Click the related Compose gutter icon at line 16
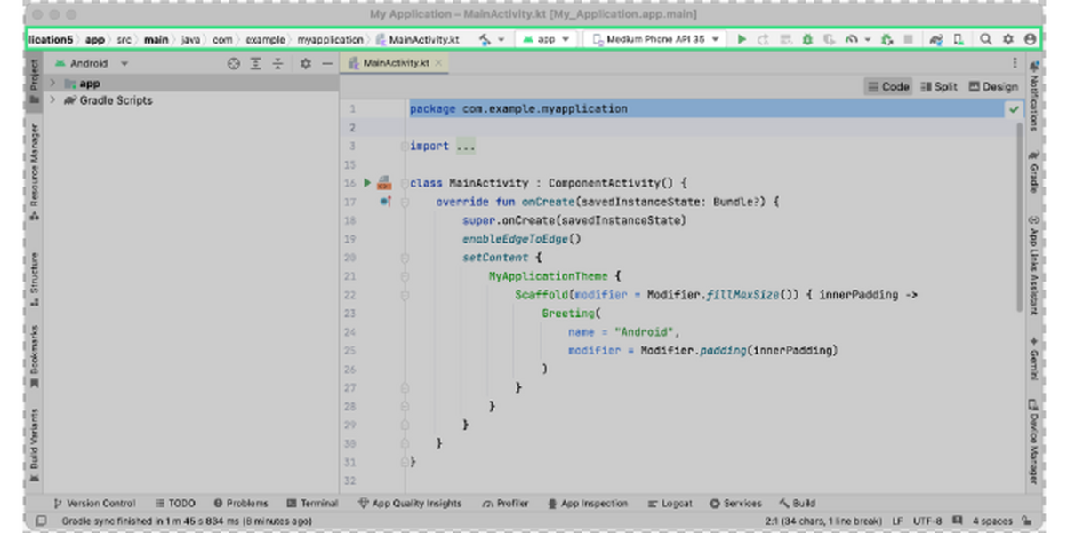The height and width of the screenshot is (533, 1067). (384, 183)
